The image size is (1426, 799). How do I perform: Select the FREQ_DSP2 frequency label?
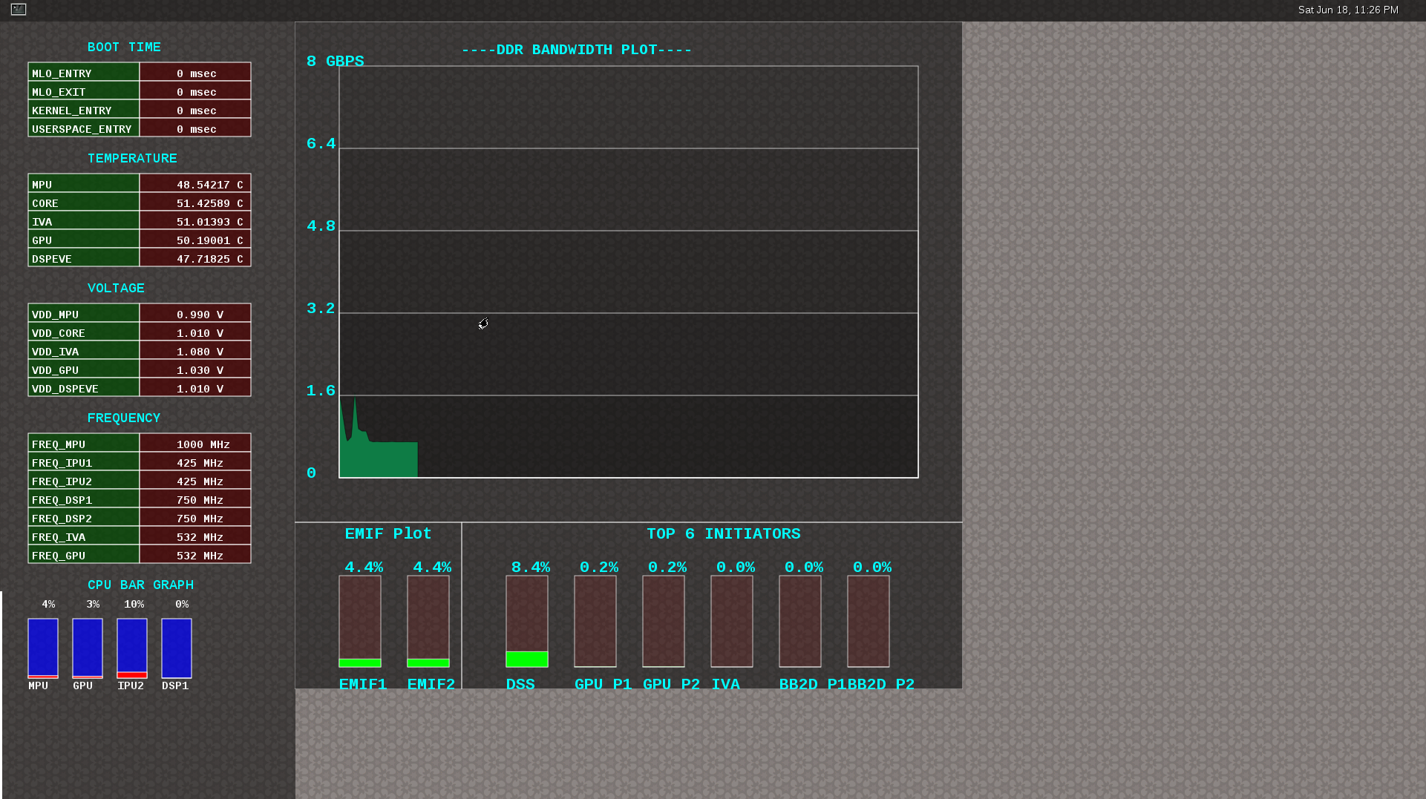84,518
